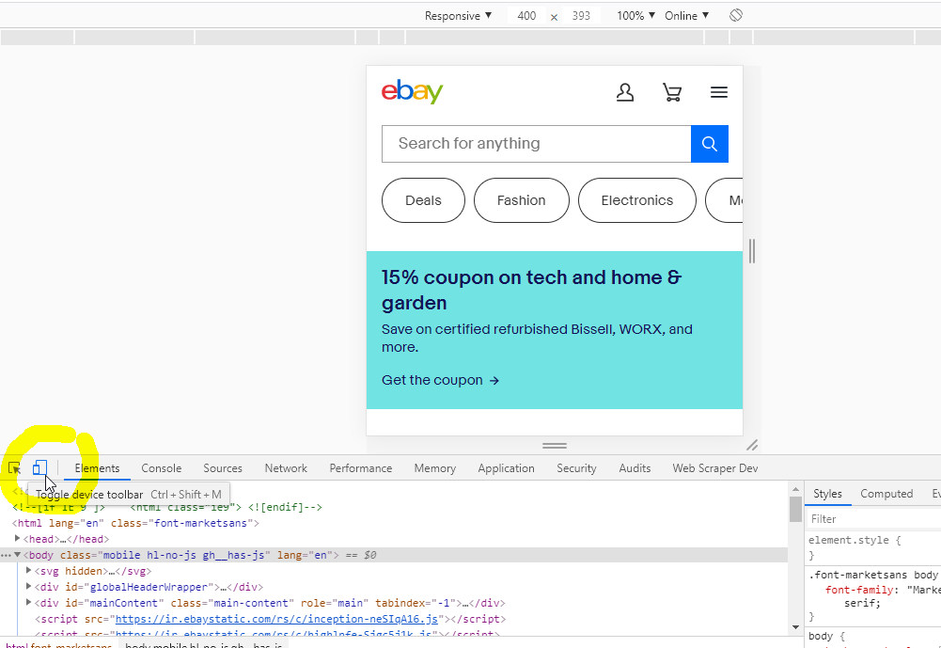Open the 100% zoom dropdown
The width and height of the screenshot is (941, 648).
click(635, 16)
